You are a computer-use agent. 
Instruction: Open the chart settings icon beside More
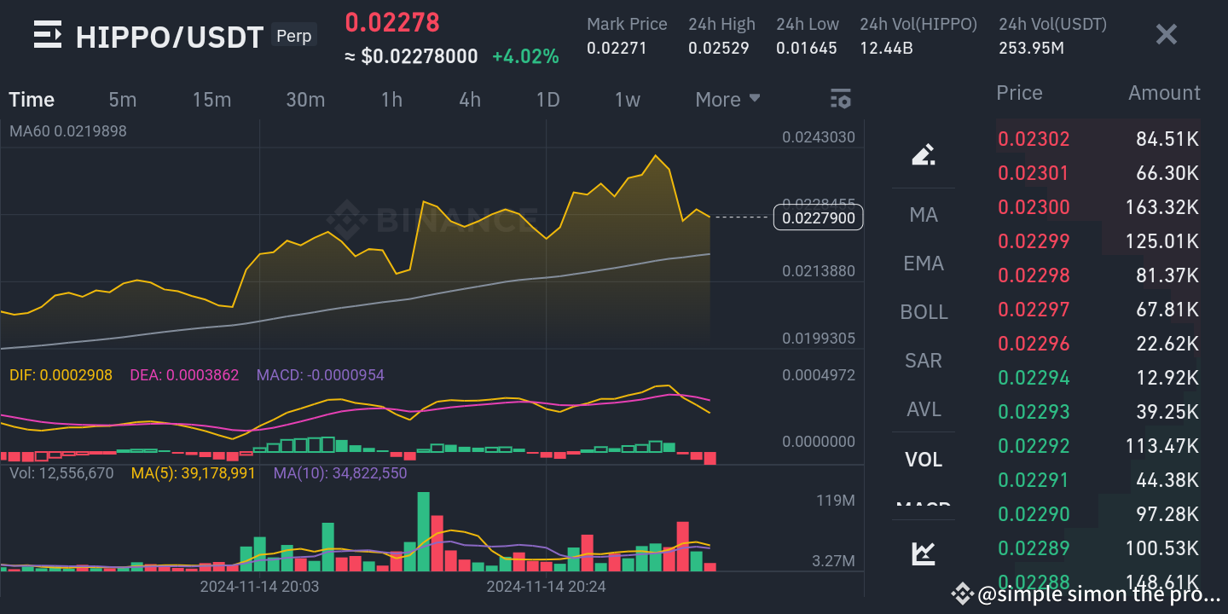[x=840, y=99]
